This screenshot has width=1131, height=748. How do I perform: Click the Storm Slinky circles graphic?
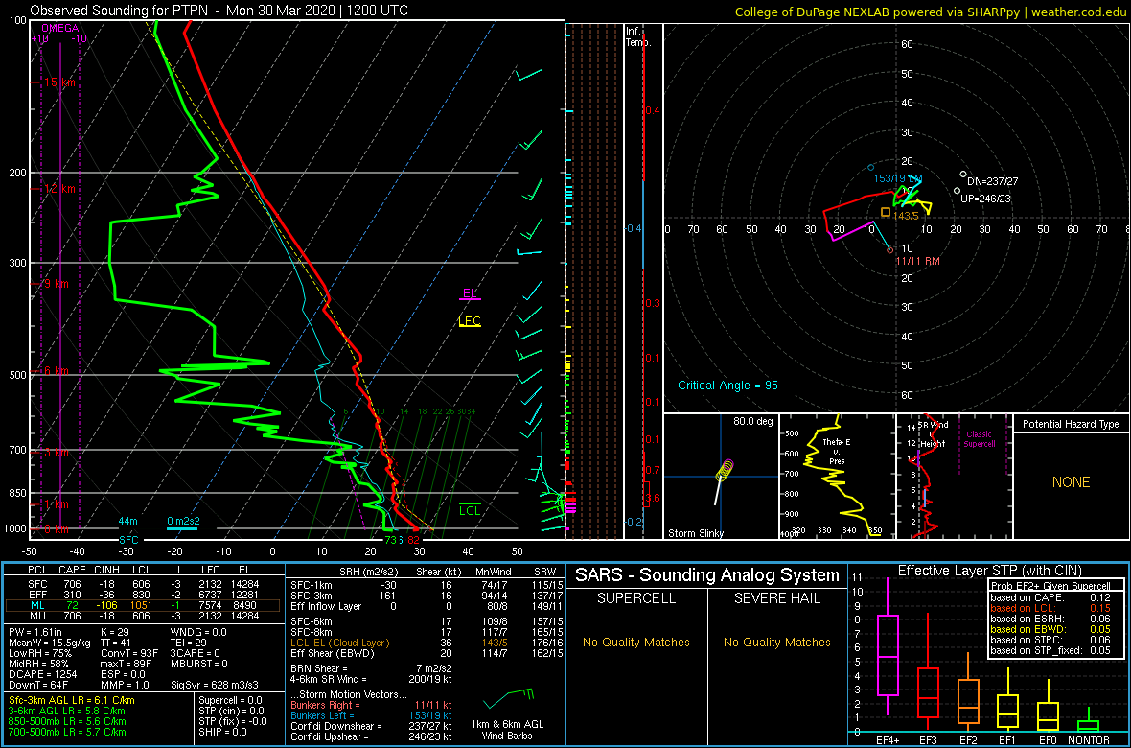pos(725,469)
